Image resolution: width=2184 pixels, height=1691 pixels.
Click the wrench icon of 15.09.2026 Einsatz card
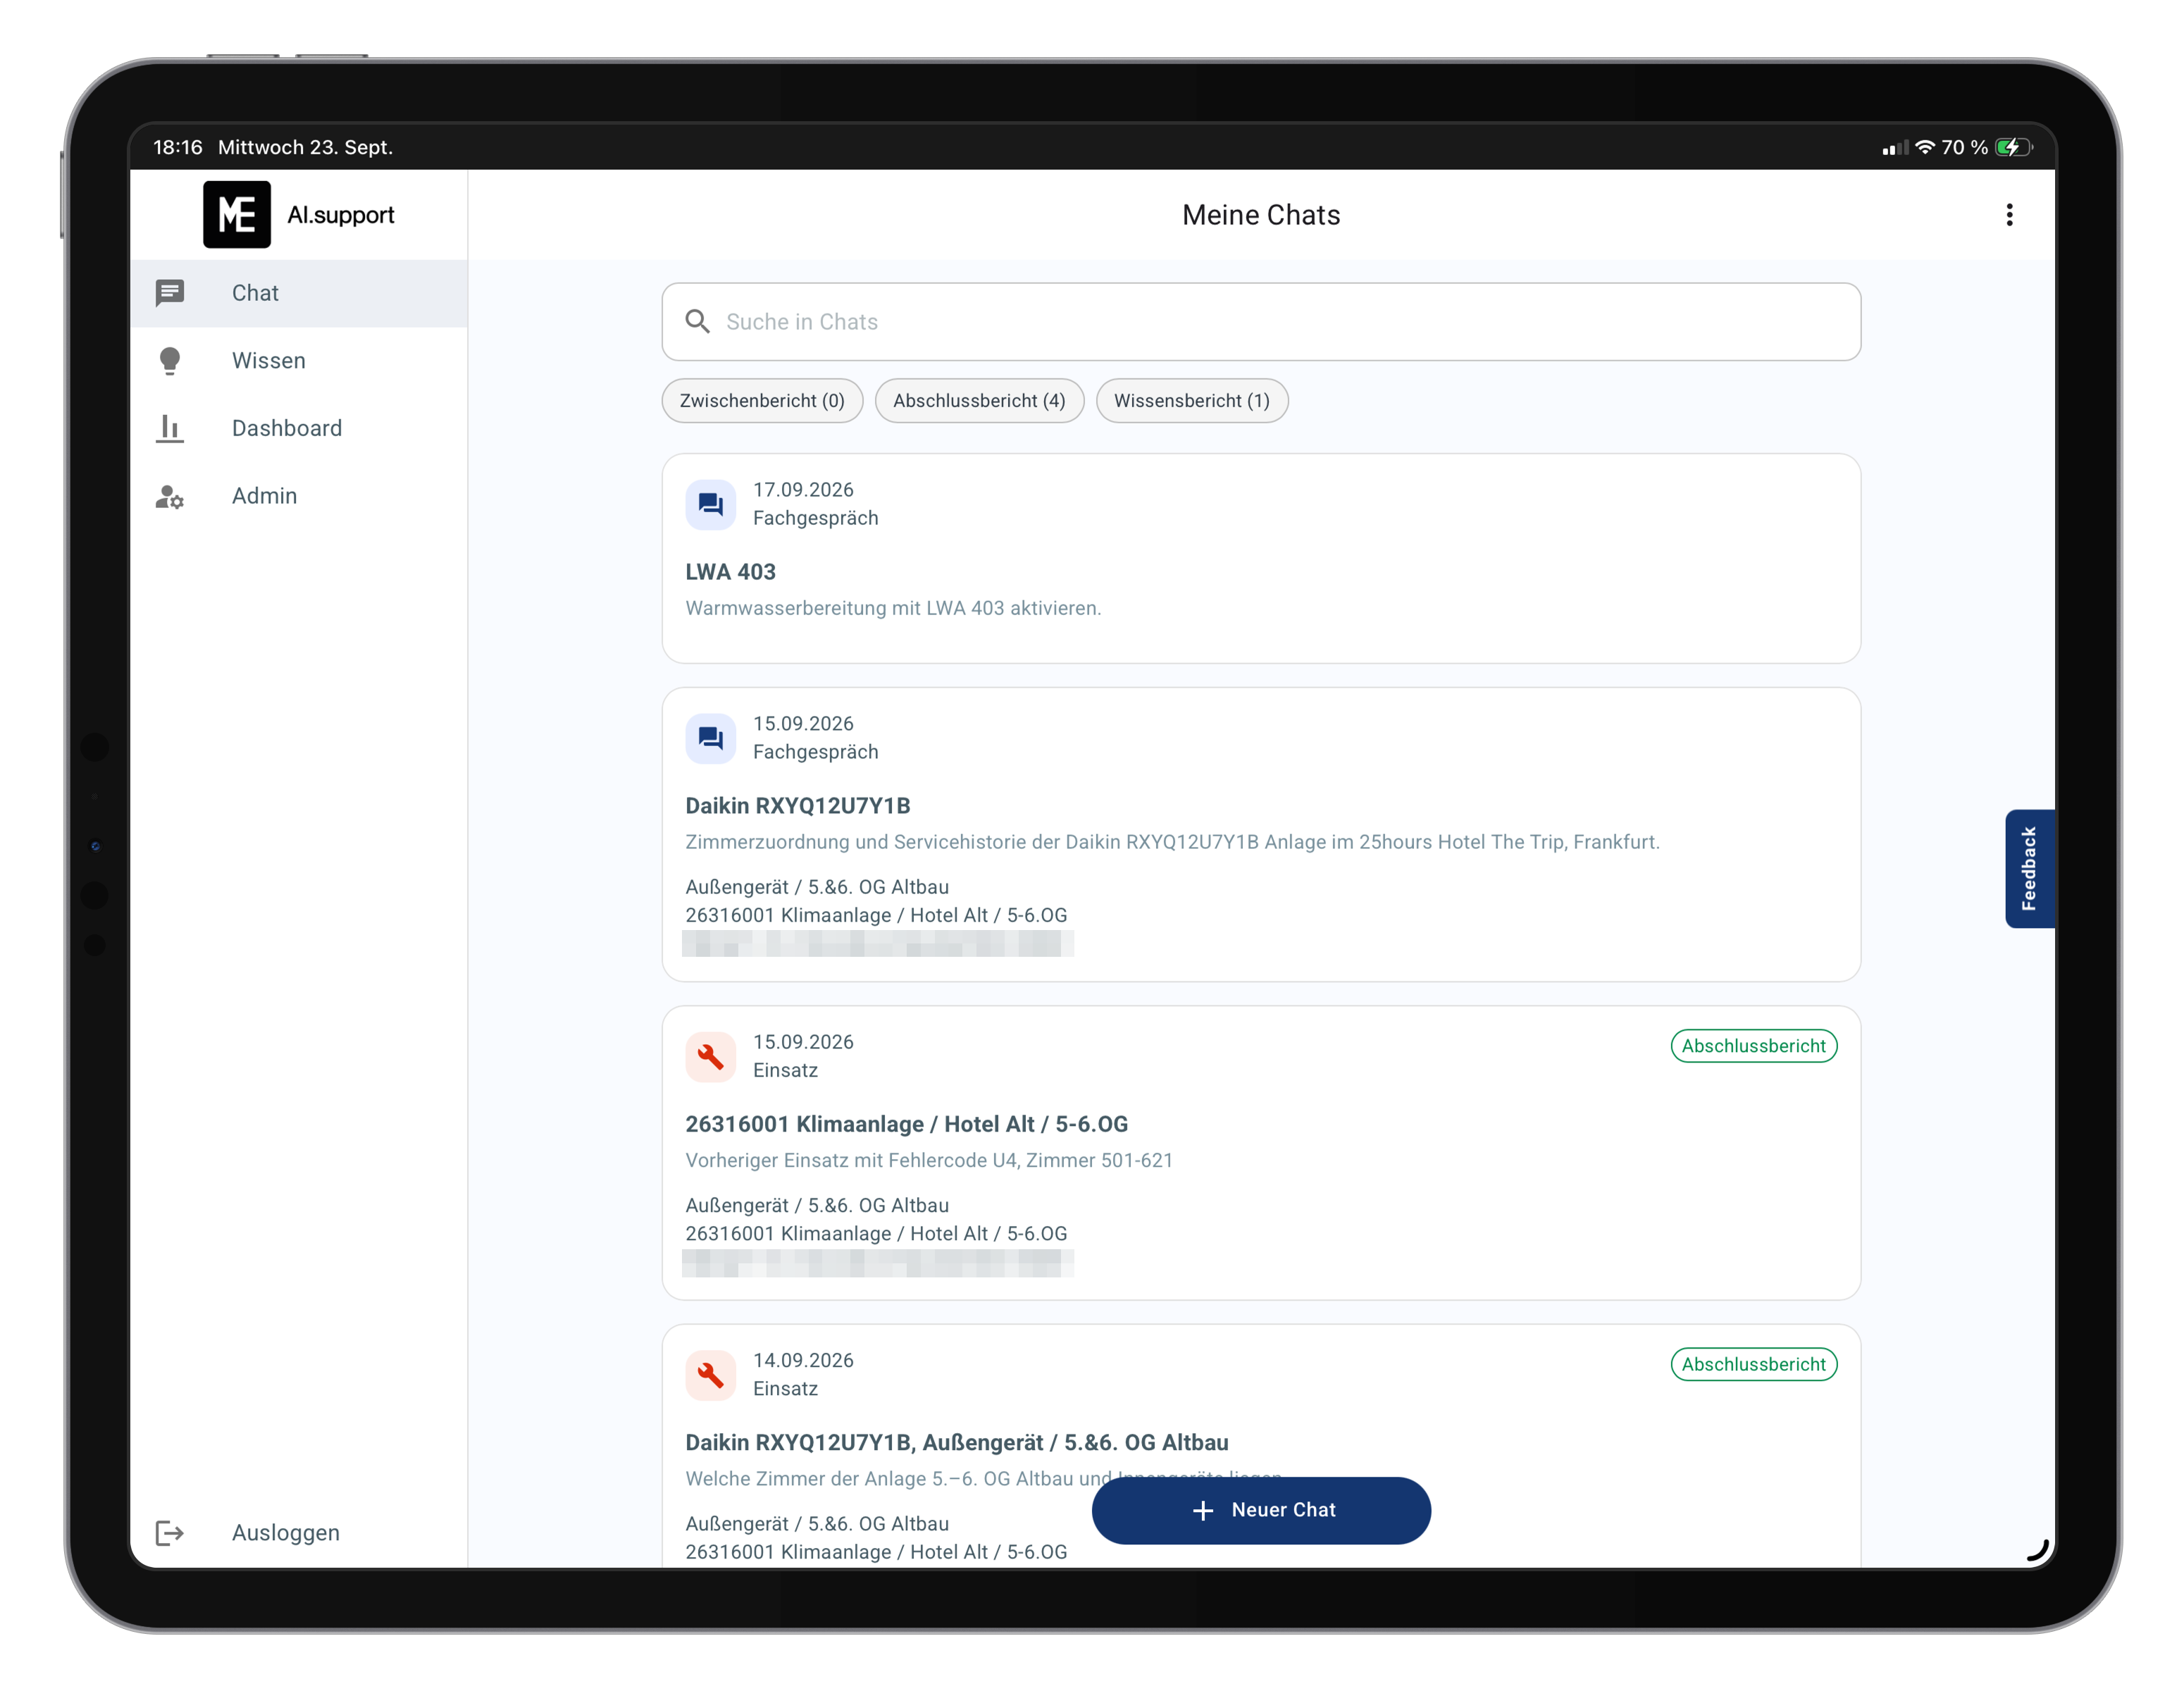711,1056
